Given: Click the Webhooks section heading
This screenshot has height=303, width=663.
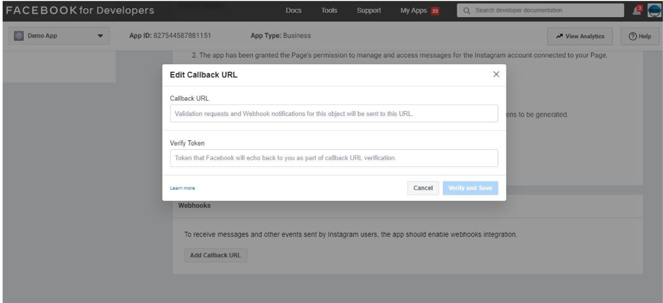Looking at the screenshot, I should pyautogui.click(x=194, y=205).
